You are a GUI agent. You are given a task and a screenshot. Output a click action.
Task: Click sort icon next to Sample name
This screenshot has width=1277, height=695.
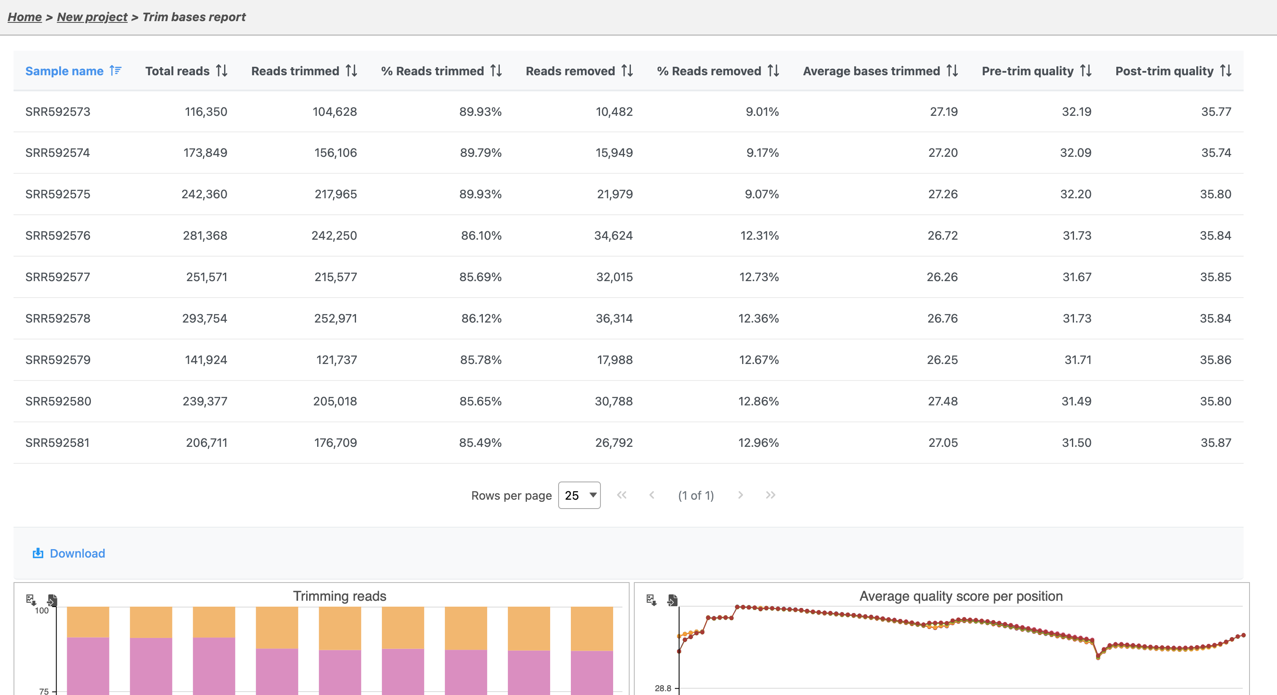[115, 71]
